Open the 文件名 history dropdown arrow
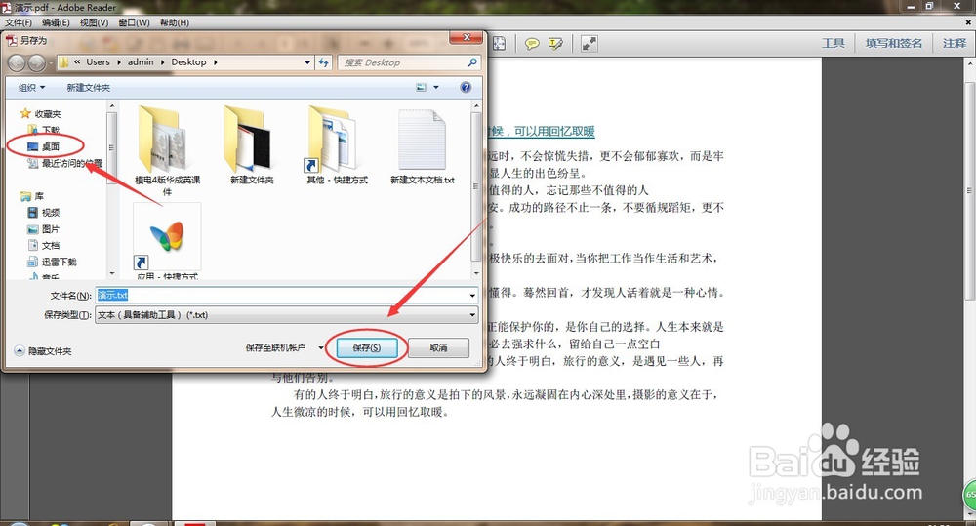The image size is (976, 526). (472, 296)
